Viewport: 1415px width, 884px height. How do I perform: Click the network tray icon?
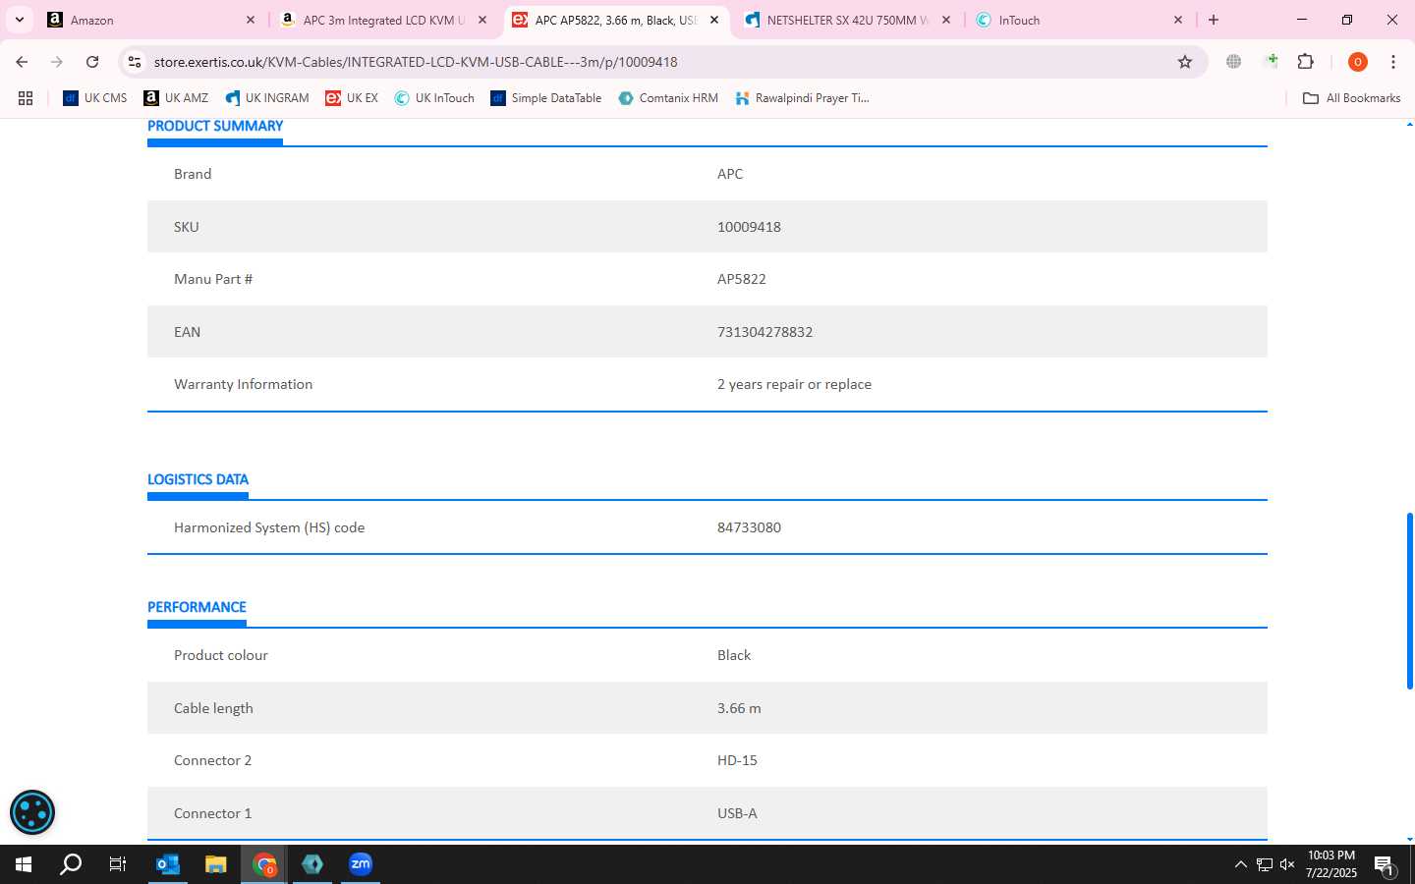[1265, 864]
